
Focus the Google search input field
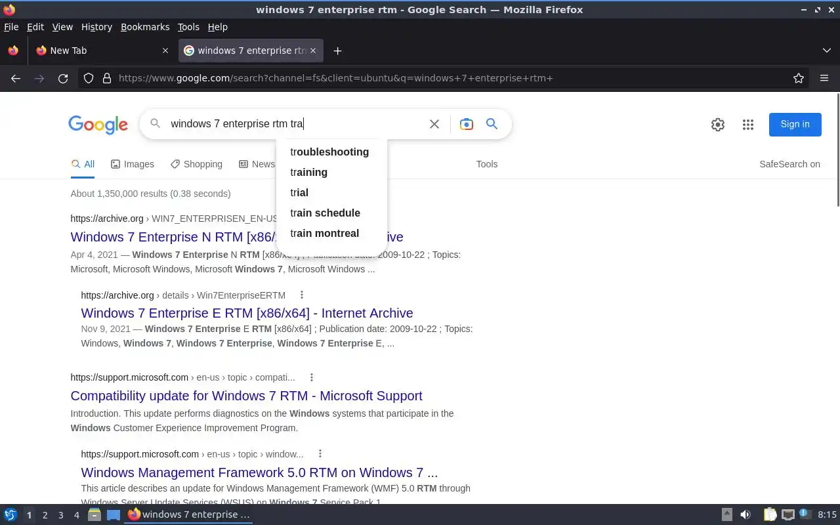[x=295, y=123]
